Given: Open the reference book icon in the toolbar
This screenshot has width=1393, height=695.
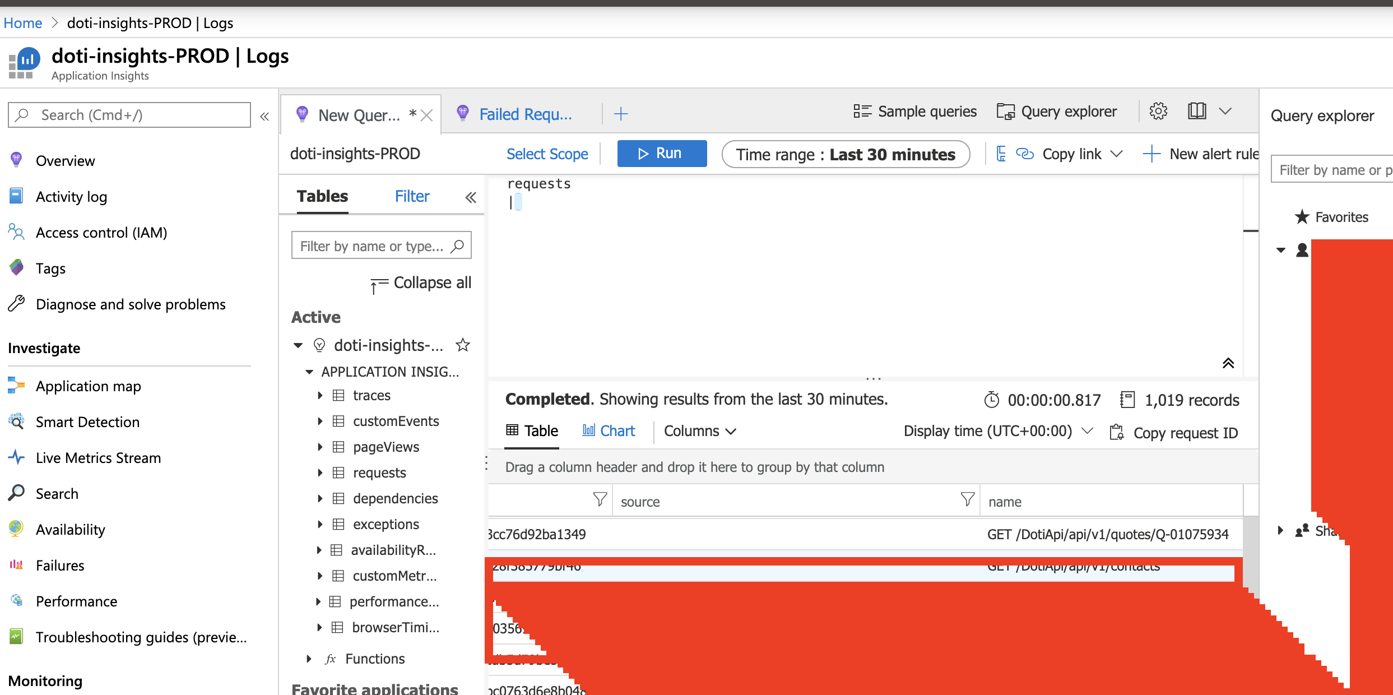Looking at the screenshot, I should tap(1197, 111).
